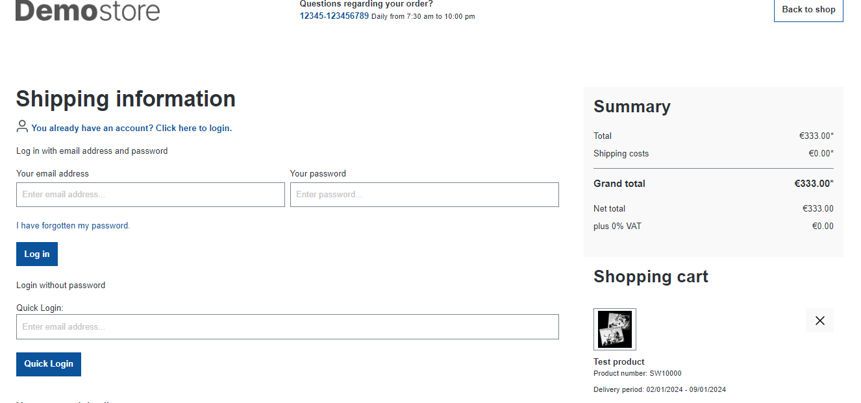The image size is (861, 403).
Task: Go back to shop
Action: [808, 10]
